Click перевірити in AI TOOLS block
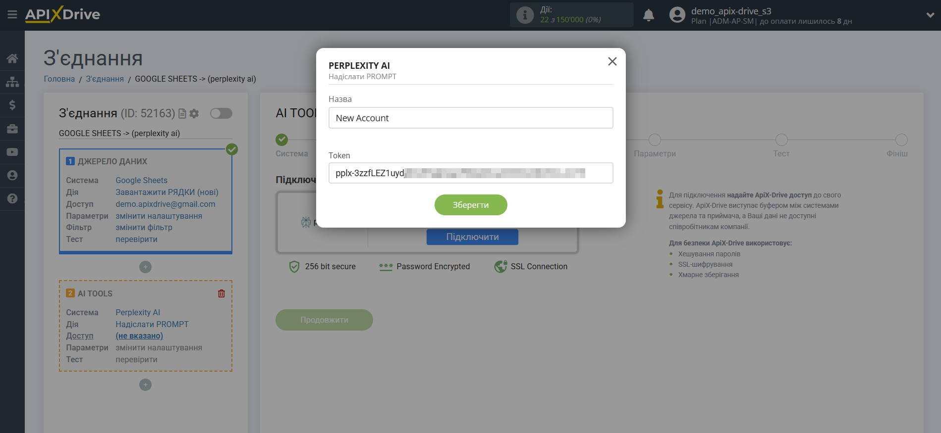Screen dimensions: 941x433 click(137, 359)
